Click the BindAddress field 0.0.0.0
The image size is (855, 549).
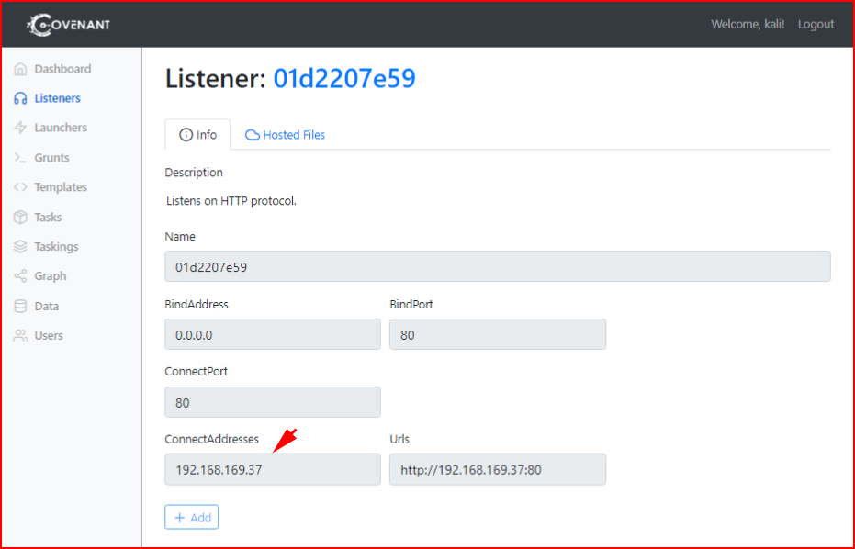click(273, 334)
